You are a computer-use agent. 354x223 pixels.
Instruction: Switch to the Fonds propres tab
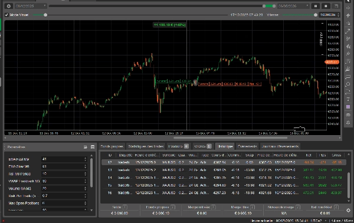pos(112,146)
